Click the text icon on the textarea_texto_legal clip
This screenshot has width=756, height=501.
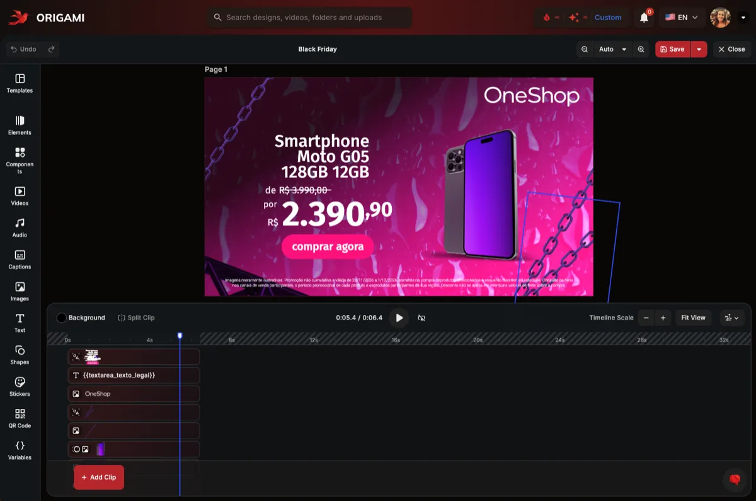pyautogui.click(x=76, y=376)
